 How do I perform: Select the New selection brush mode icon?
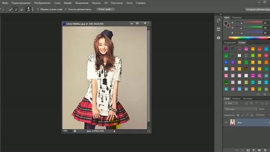(x=11, y=9)
